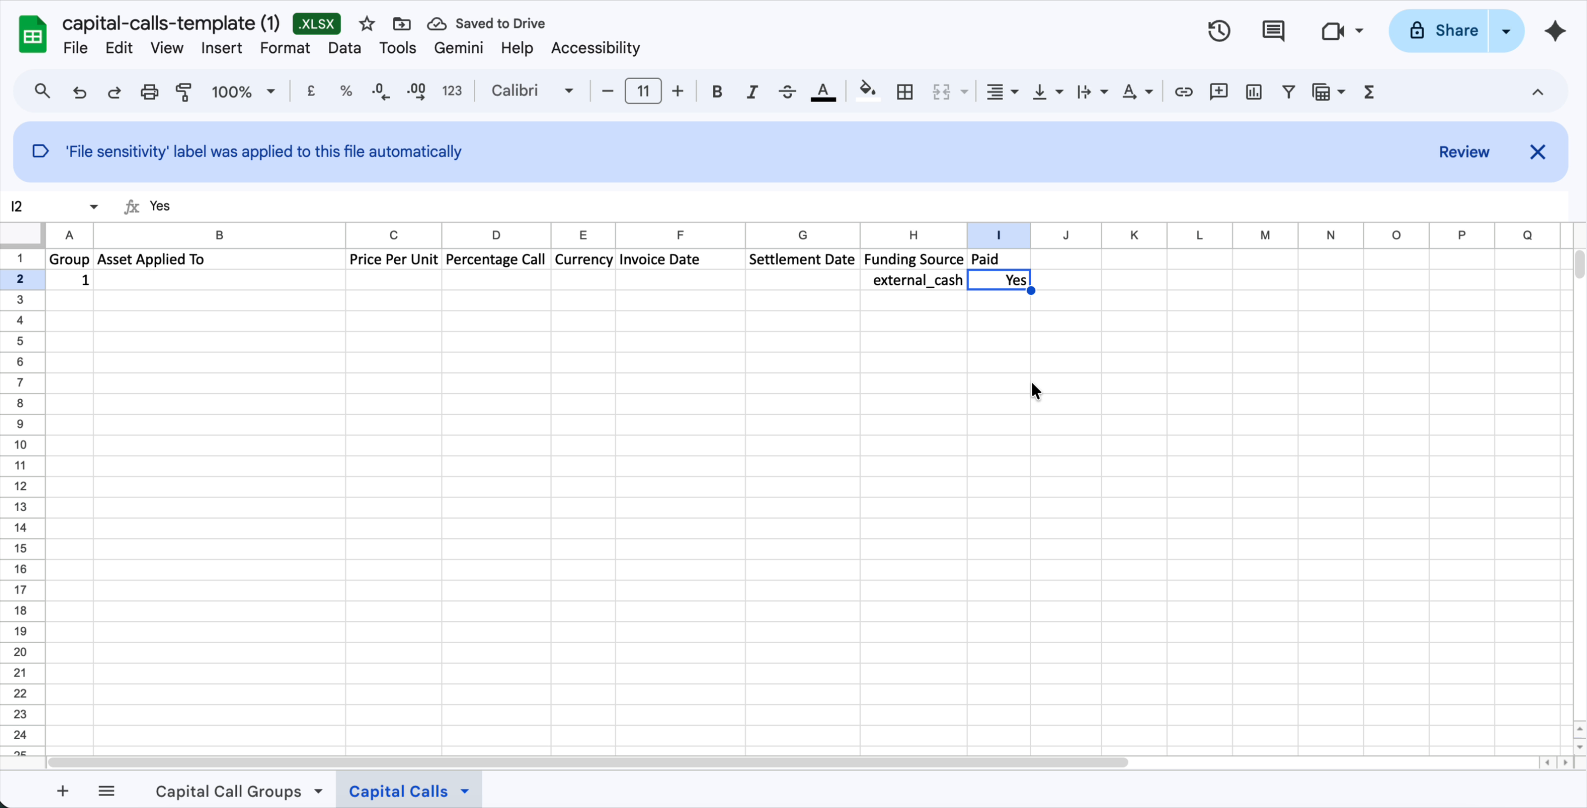Toggle bold formatting
Viewport: 1587px width, 808px height.
[716, 92]
